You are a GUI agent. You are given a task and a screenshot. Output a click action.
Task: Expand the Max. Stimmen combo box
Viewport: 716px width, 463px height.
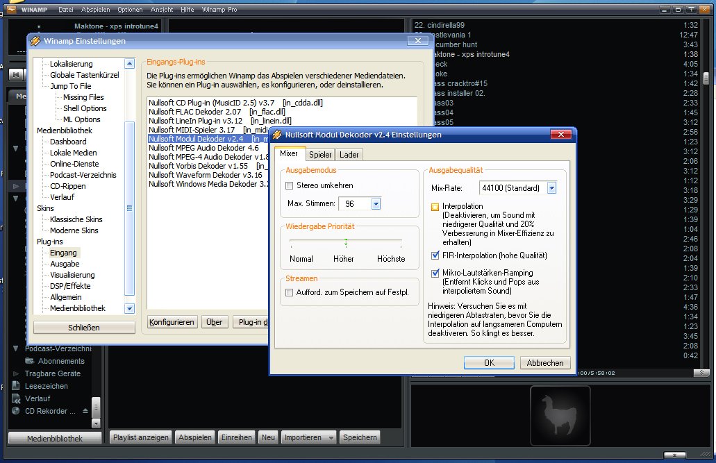(x=376, y=204)
